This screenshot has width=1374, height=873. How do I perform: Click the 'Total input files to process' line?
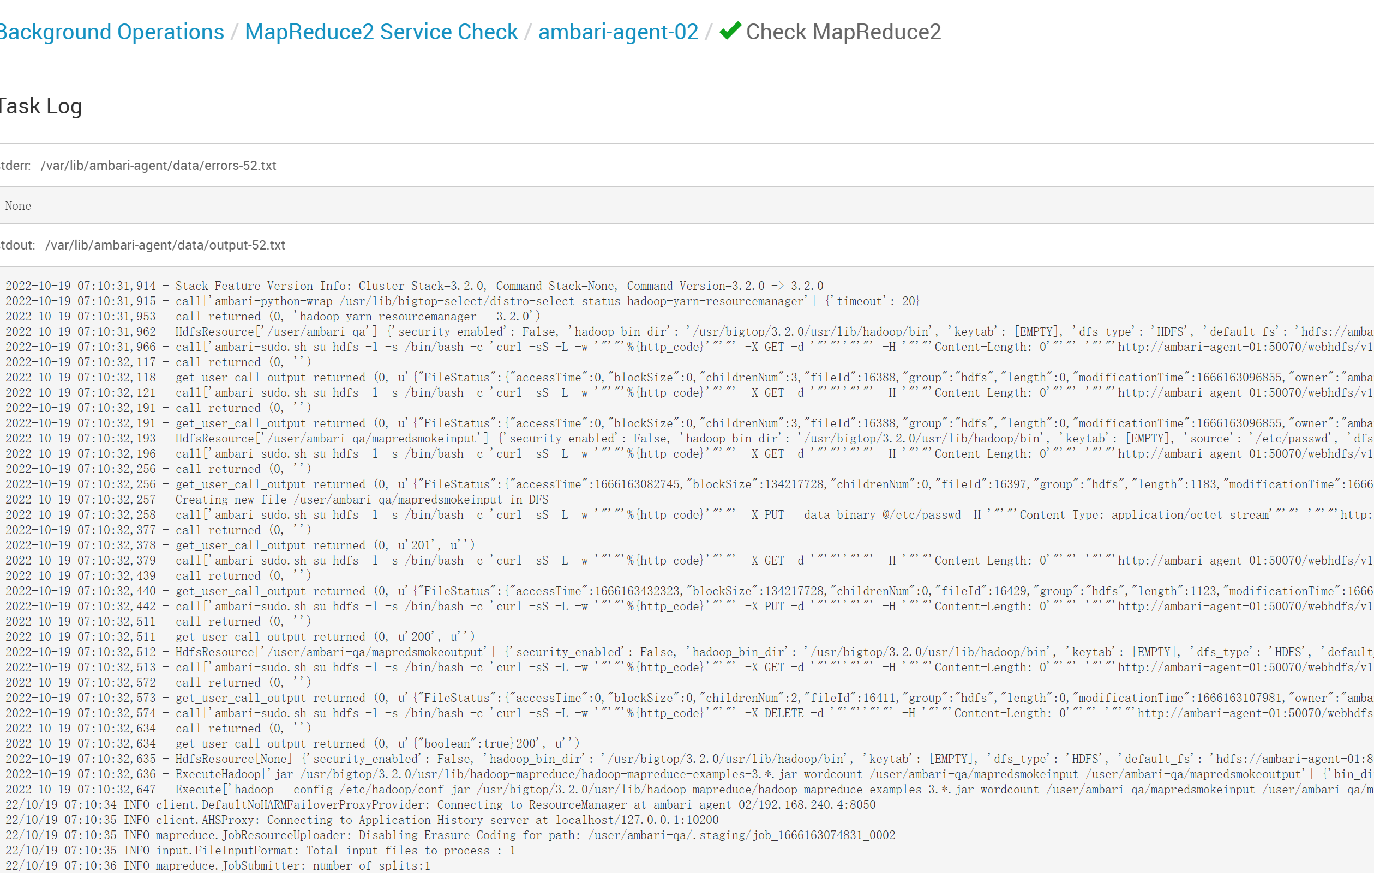[260, 850]
